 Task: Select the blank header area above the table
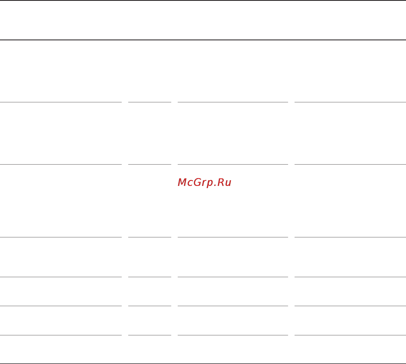(203, 20)
